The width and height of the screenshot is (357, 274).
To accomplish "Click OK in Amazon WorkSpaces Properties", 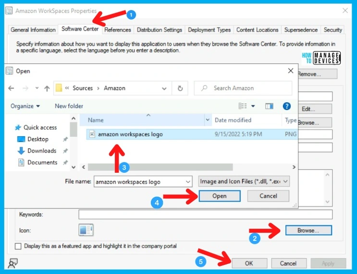I will [249, 263].
